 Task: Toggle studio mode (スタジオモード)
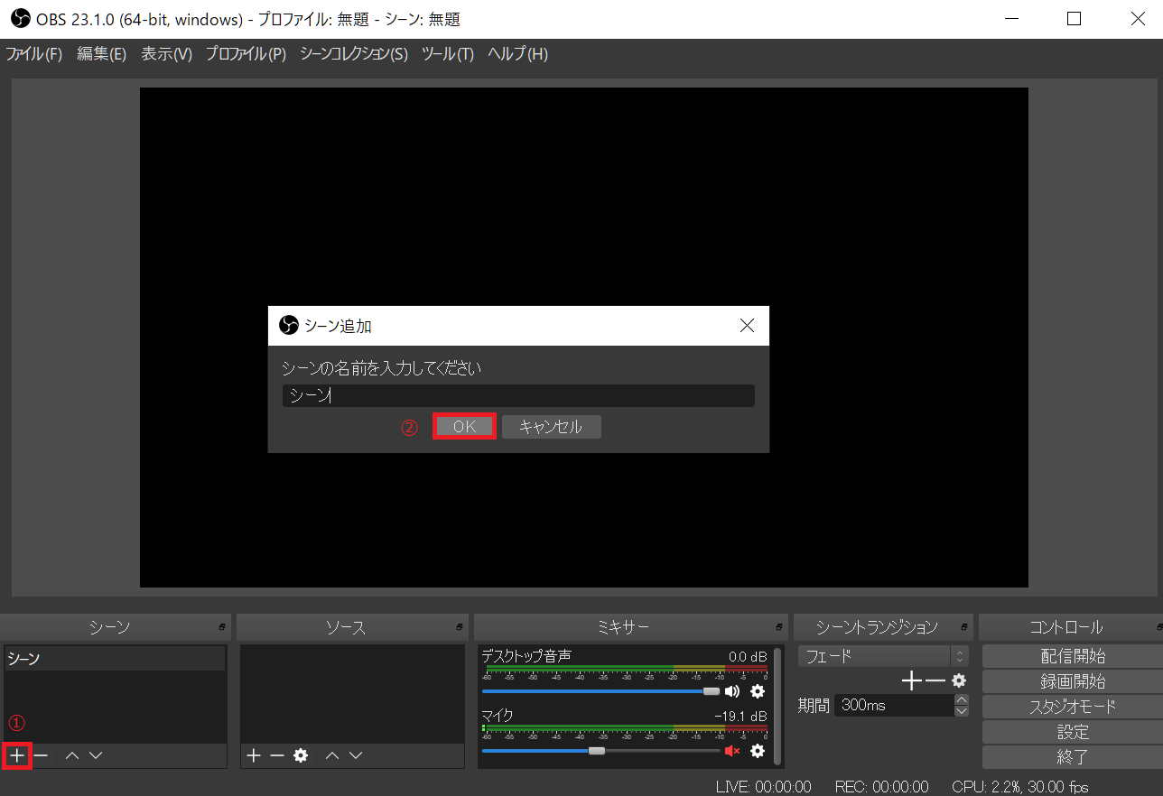[1073, 707]
